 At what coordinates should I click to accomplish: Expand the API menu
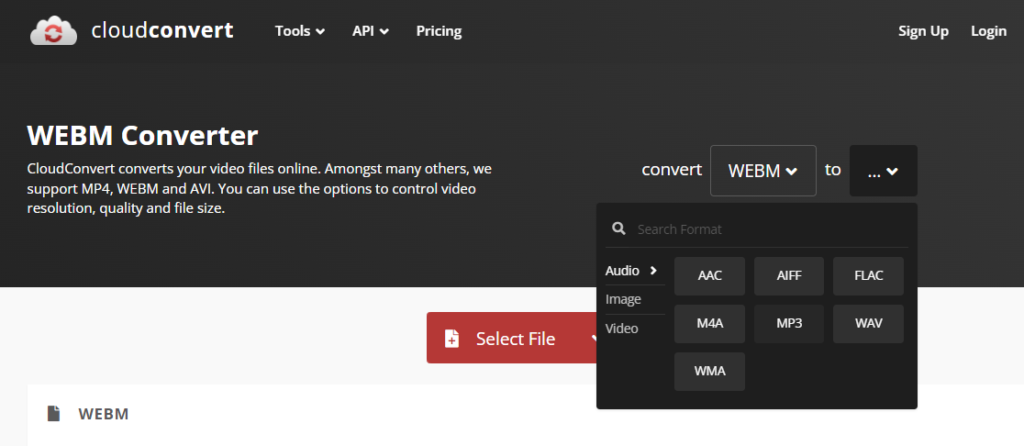click(371, 30)
